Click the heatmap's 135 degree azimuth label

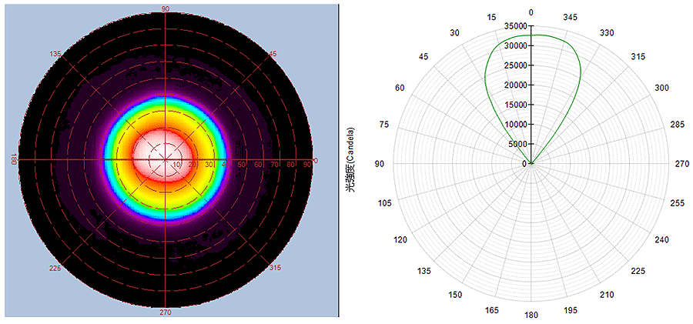point(55,54)
